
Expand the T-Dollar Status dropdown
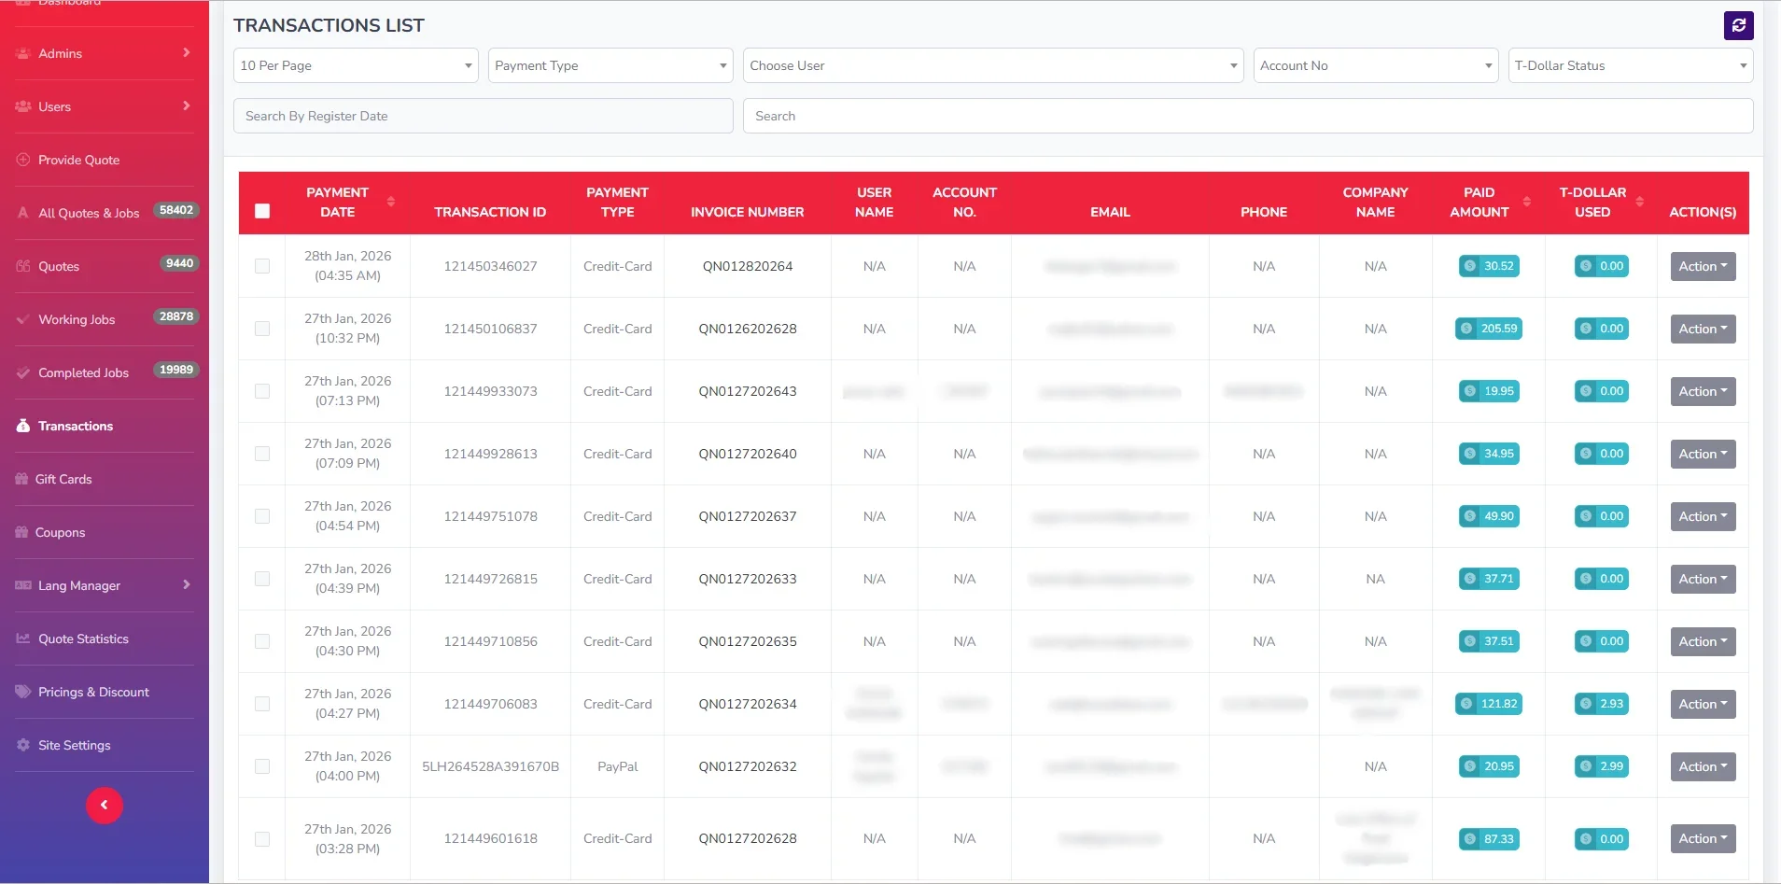click(1630, 65)
